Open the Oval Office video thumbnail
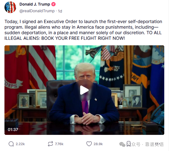The image size is (169, 151). [84, 90]
